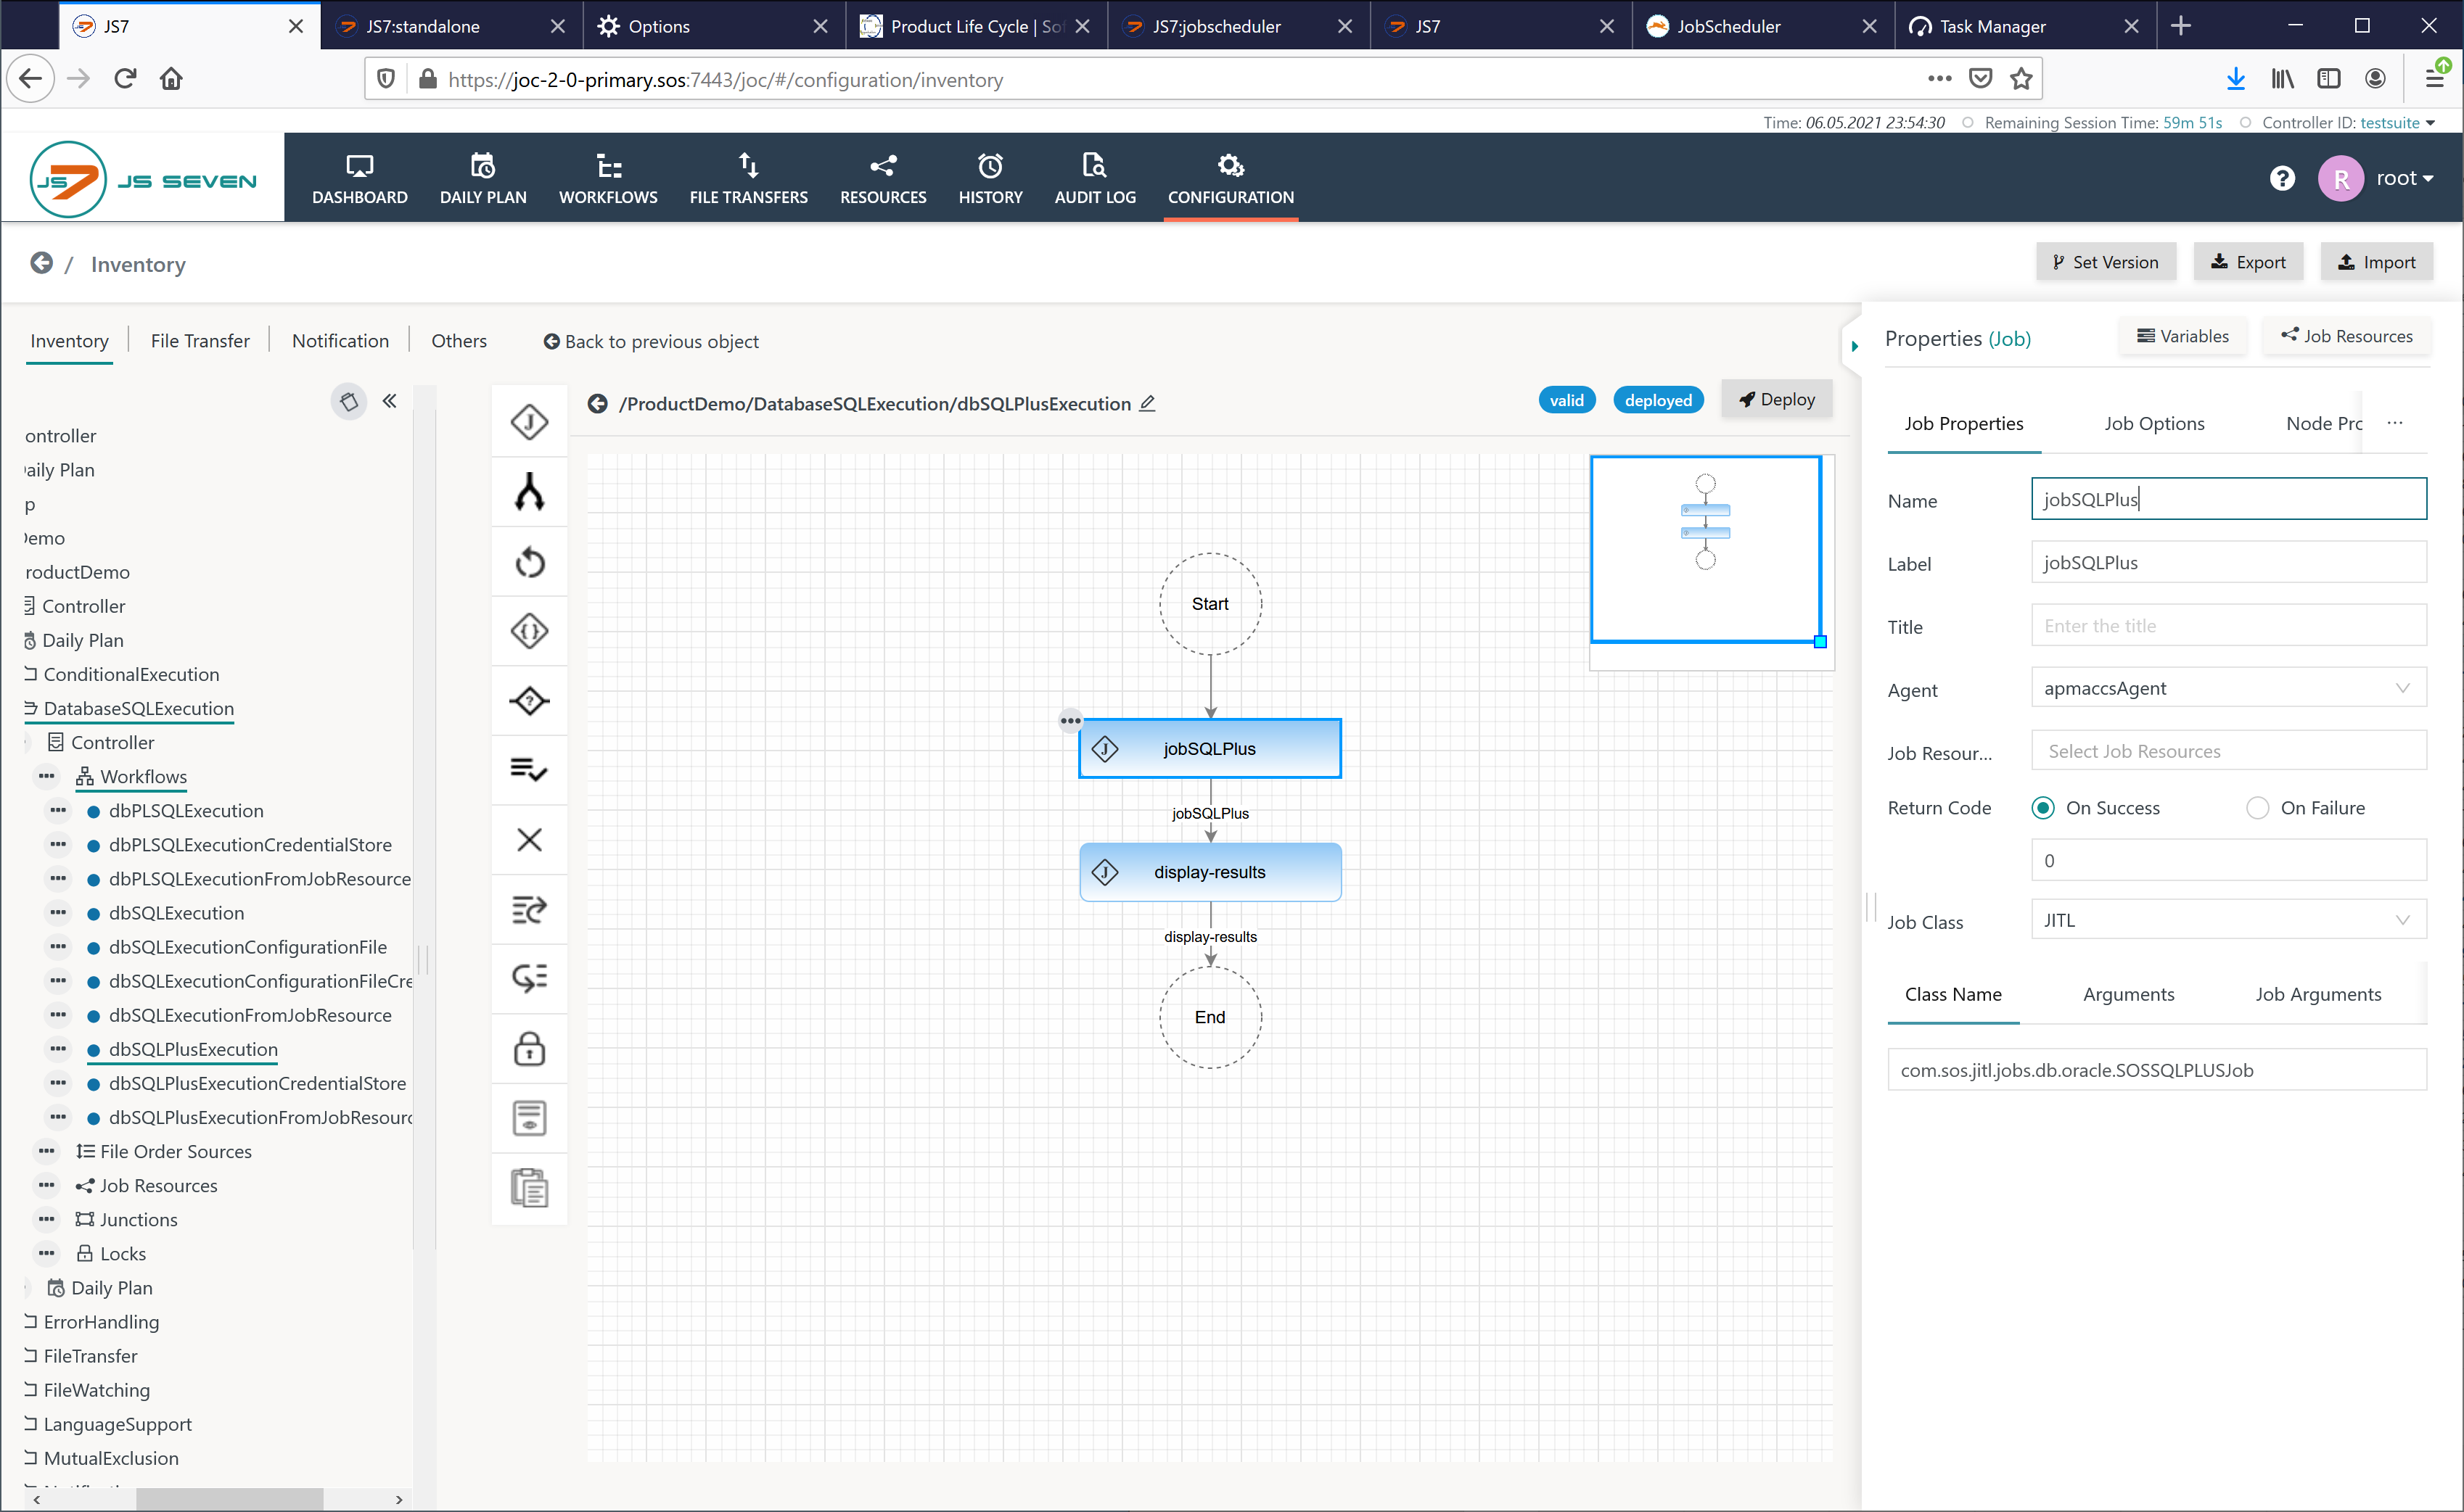Open the Job Resources folder in tree

point(158,1185)
